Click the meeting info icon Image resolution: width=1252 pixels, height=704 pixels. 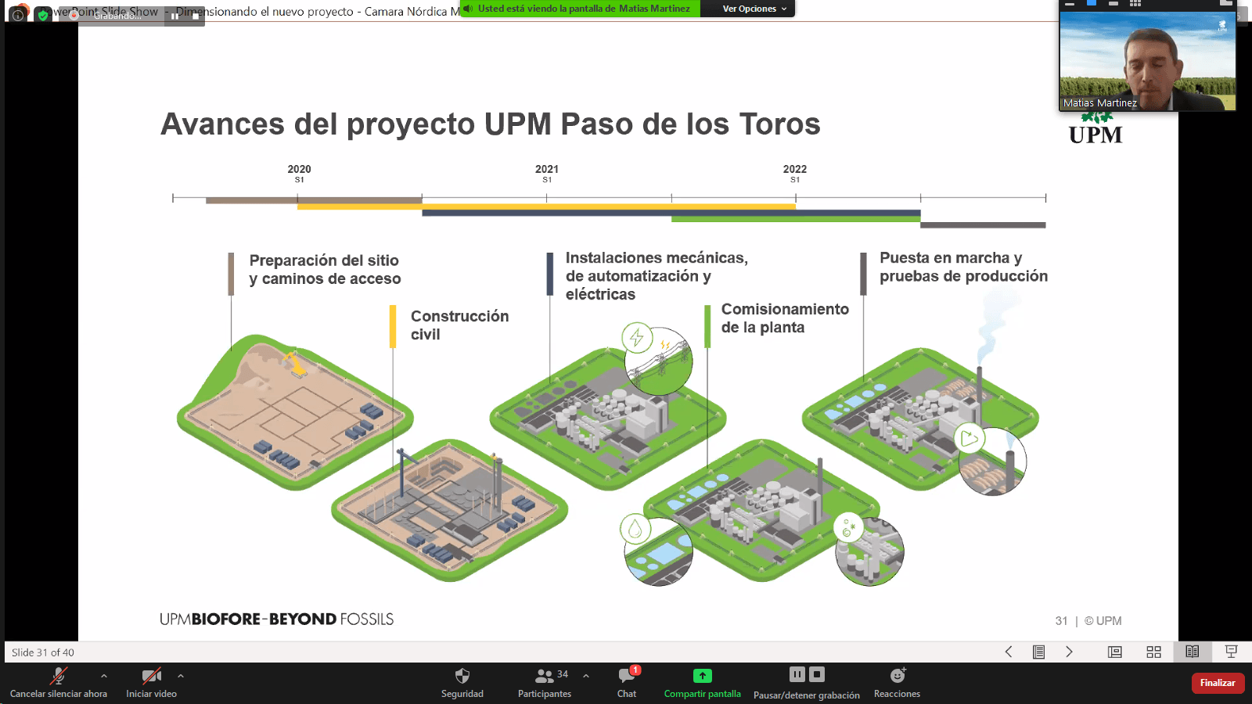click(18, 15)
